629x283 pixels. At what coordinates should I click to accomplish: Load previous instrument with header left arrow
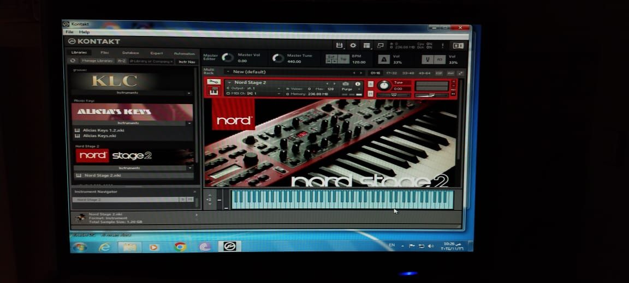coord(328,83)
